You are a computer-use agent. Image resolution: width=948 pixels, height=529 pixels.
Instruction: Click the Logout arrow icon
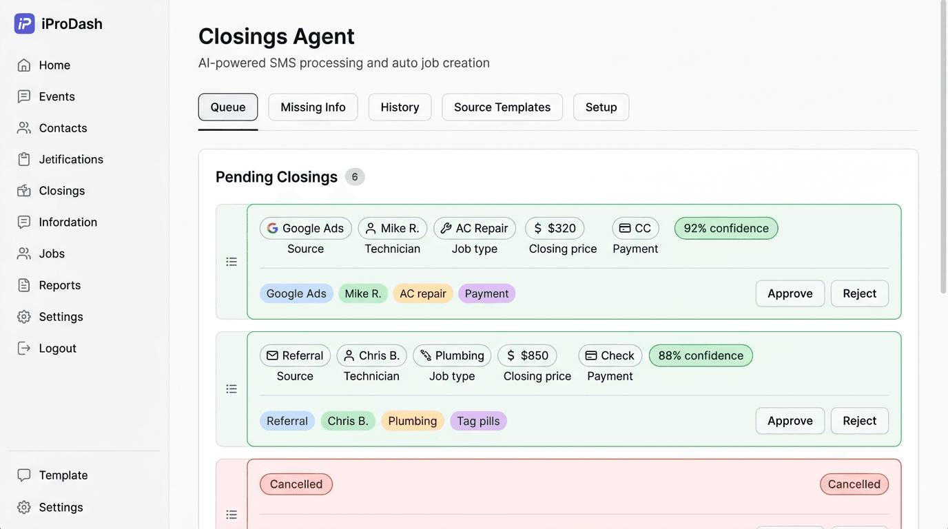pyautogui.click(x=24, y=348)
